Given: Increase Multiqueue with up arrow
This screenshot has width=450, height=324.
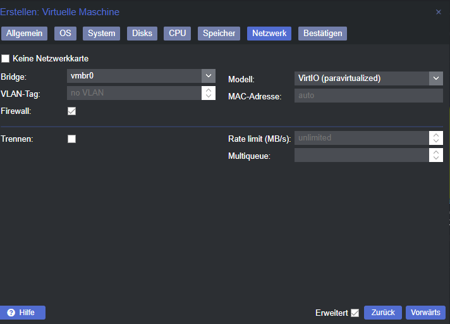Looking at the screenshot, I should click(436, 152).
